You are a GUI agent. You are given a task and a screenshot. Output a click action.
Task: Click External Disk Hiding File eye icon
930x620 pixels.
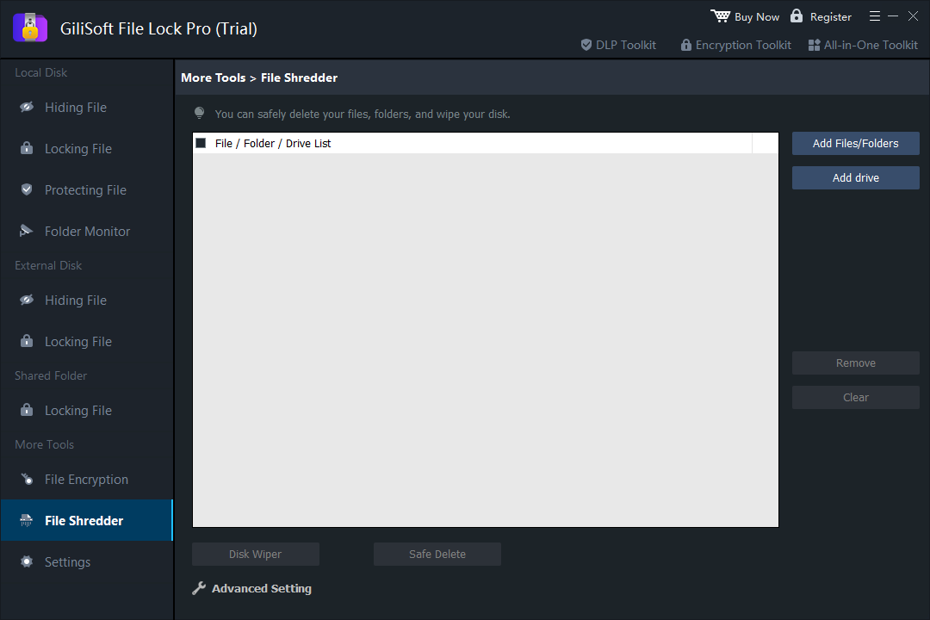pos(27,300)
